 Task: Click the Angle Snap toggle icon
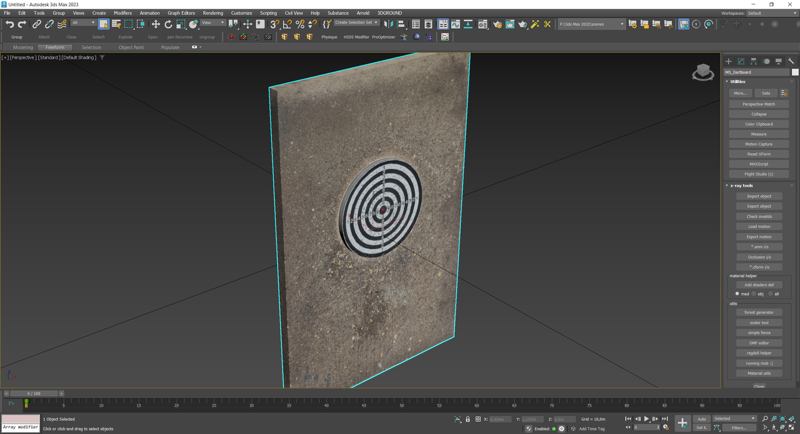287,24
